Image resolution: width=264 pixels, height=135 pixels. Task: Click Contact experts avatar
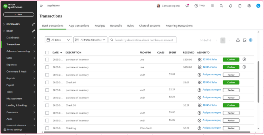158,6
